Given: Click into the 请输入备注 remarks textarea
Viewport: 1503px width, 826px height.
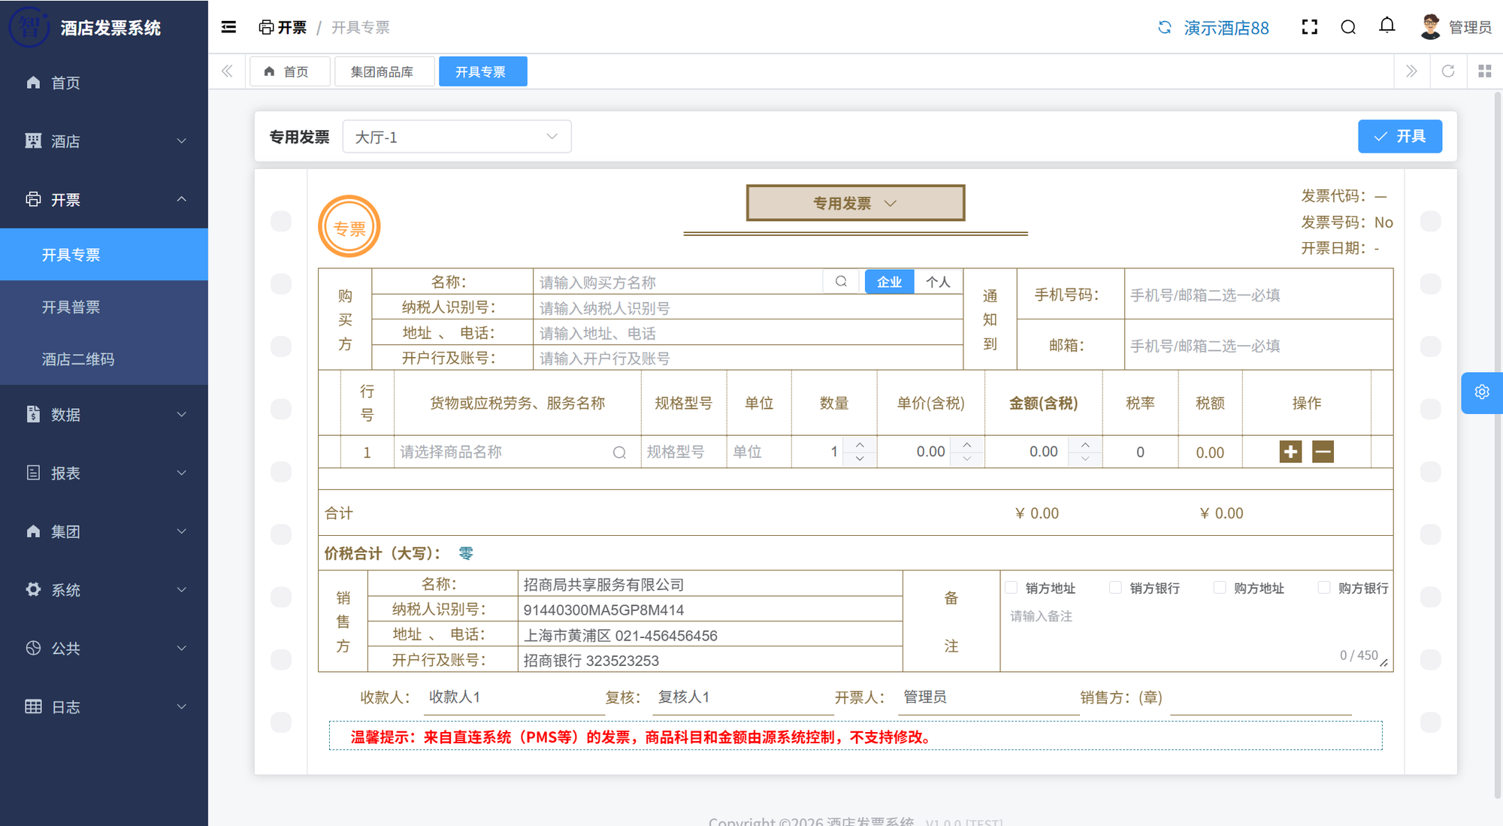Looking at the screenshot, I should point(1196,635).
